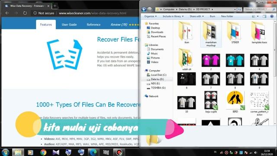The height and width of the screenshot is (156, 277).
Task: Open a new browser tab
Action: pyautogui.click(x=55, y=6)
